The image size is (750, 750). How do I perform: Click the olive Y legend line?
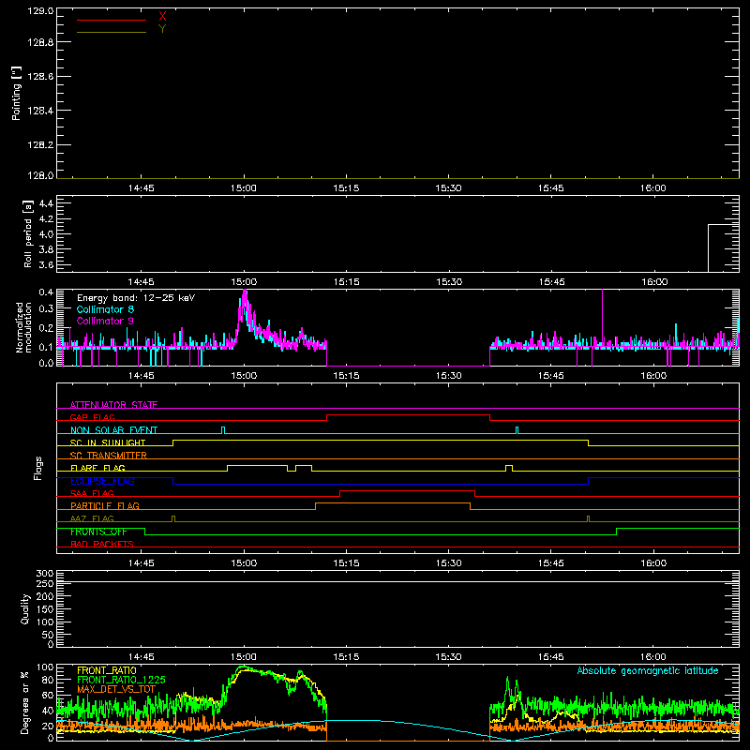pos(112,33)
